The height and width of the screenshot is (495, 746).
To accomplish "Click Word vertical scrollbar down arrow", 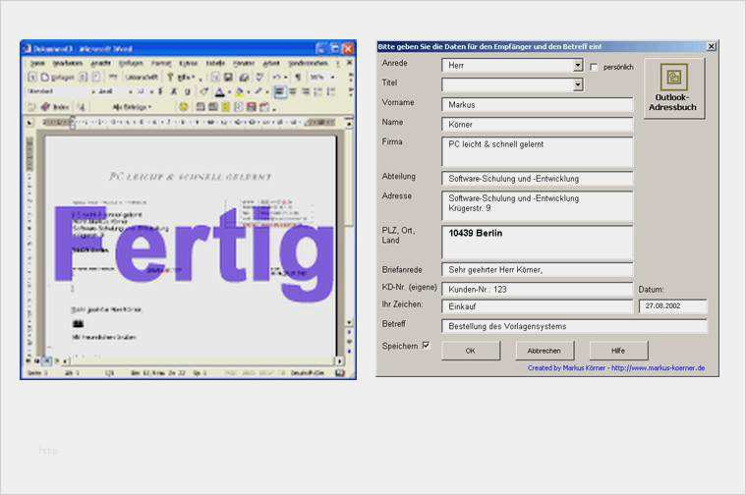I will [349, 323].
